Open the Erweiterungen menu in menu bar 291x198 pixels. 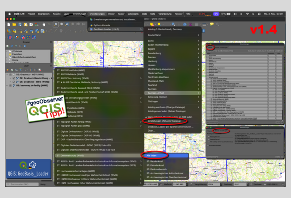click(97, 14)
